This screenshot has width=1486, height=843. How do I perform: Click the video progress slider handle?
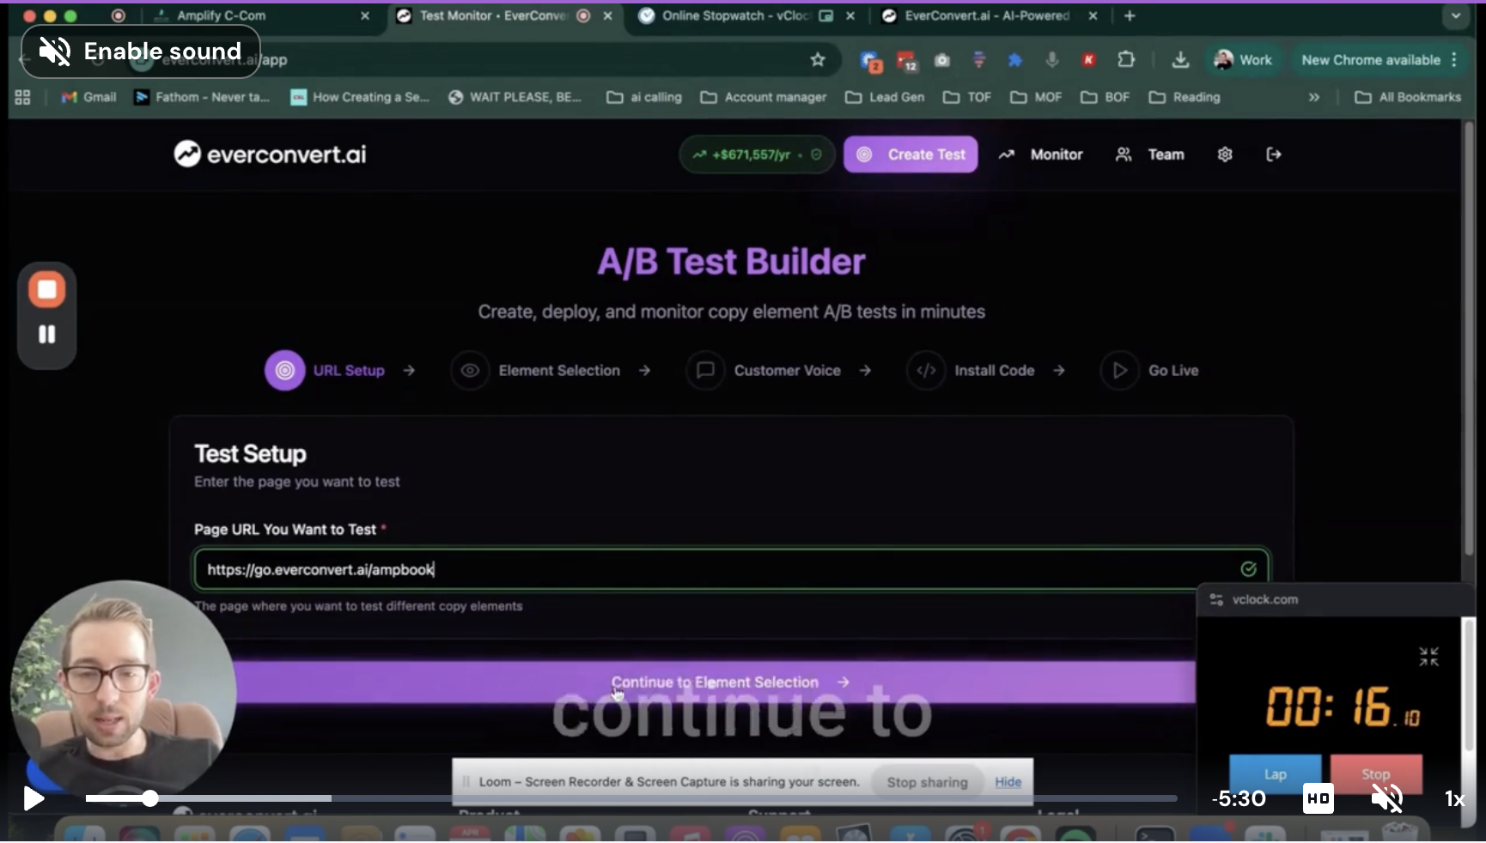tap(150, 798)
